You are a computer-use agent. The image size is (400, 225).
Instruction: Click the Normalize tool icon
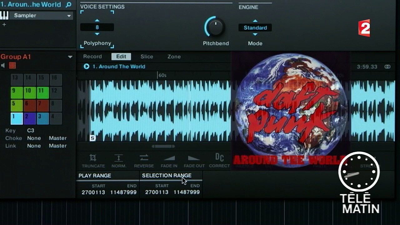coord(118,157)
